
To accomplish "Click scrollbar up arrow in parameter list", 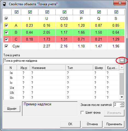I will point(122,68).
